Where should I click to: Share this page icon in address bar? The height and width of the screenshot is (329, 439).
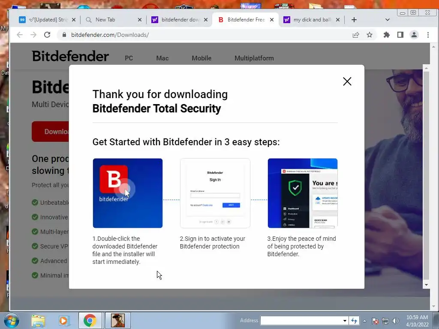[x=355, y=35]
